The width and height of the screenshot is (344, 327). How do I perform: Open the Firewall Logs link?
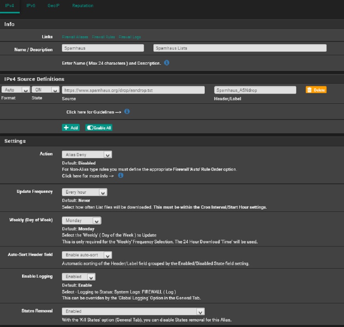[x=130, y=37]
